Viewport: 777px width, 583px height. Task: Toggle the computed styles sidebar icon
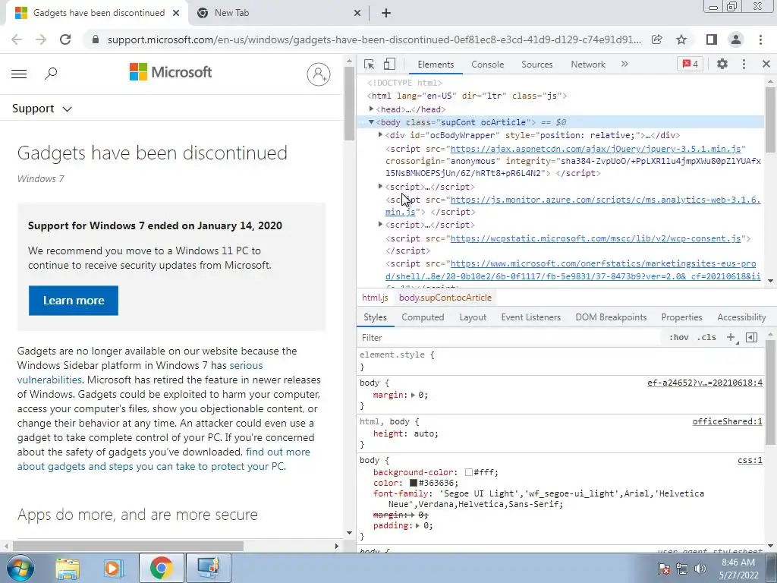(x=752, y=338)
